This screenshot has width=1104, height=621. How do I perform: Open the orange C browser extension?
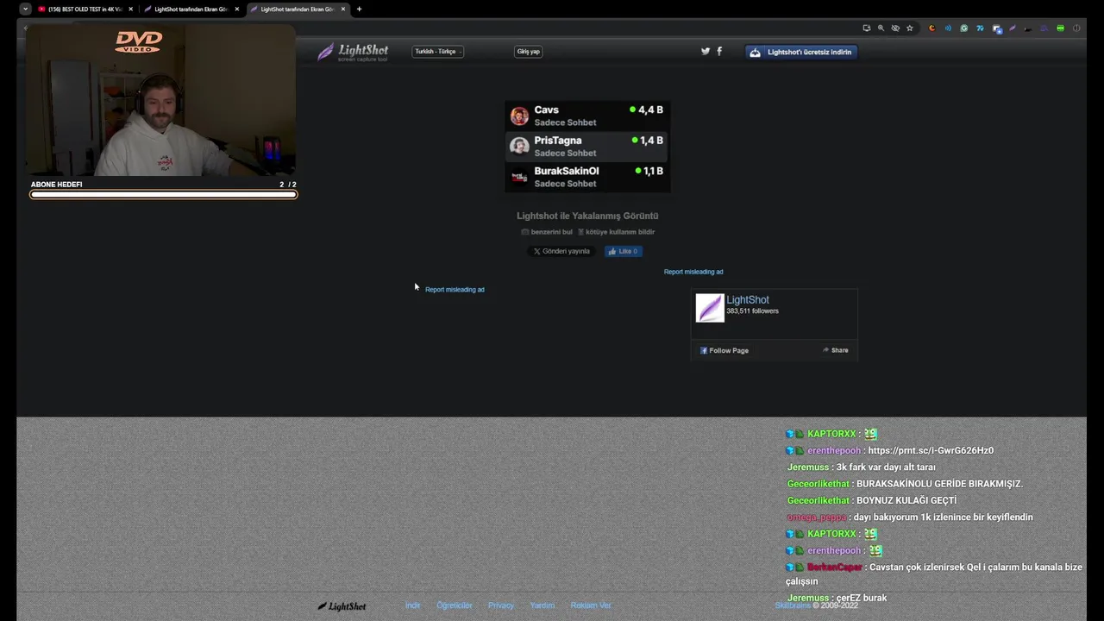[931, 28]
